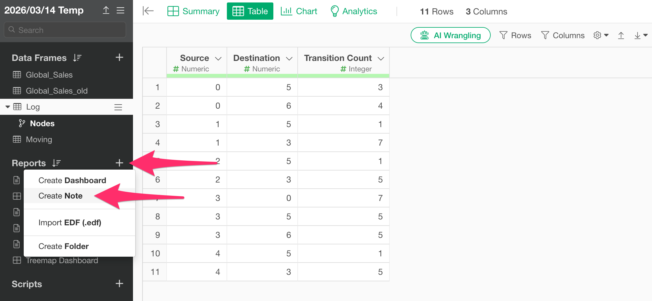Open the Destination column dropdown menu
The width and height of the screenshot is (652, 301).
[289, 58]
